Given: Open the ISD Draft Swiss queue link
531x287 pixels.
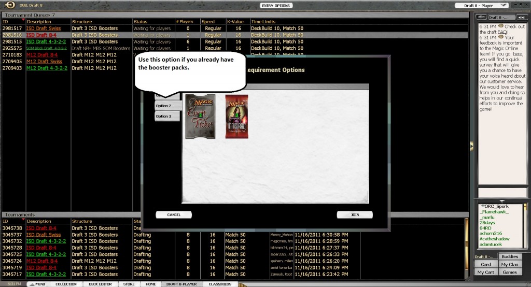Looking at the screenshot, I should click(43, 28).
